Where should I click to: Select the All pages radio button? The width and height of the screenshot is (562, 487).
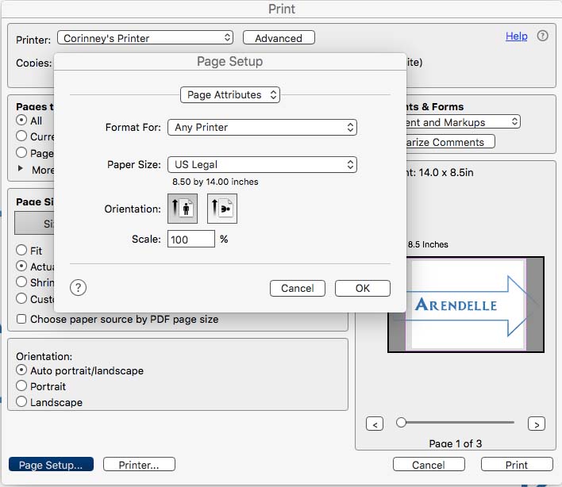coord(21,121)
